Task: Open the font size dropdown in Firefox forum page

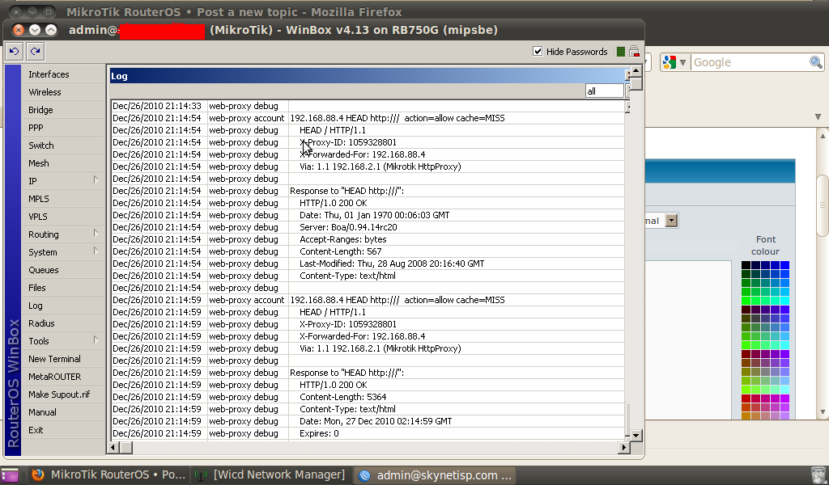Action: click(671, 220)
